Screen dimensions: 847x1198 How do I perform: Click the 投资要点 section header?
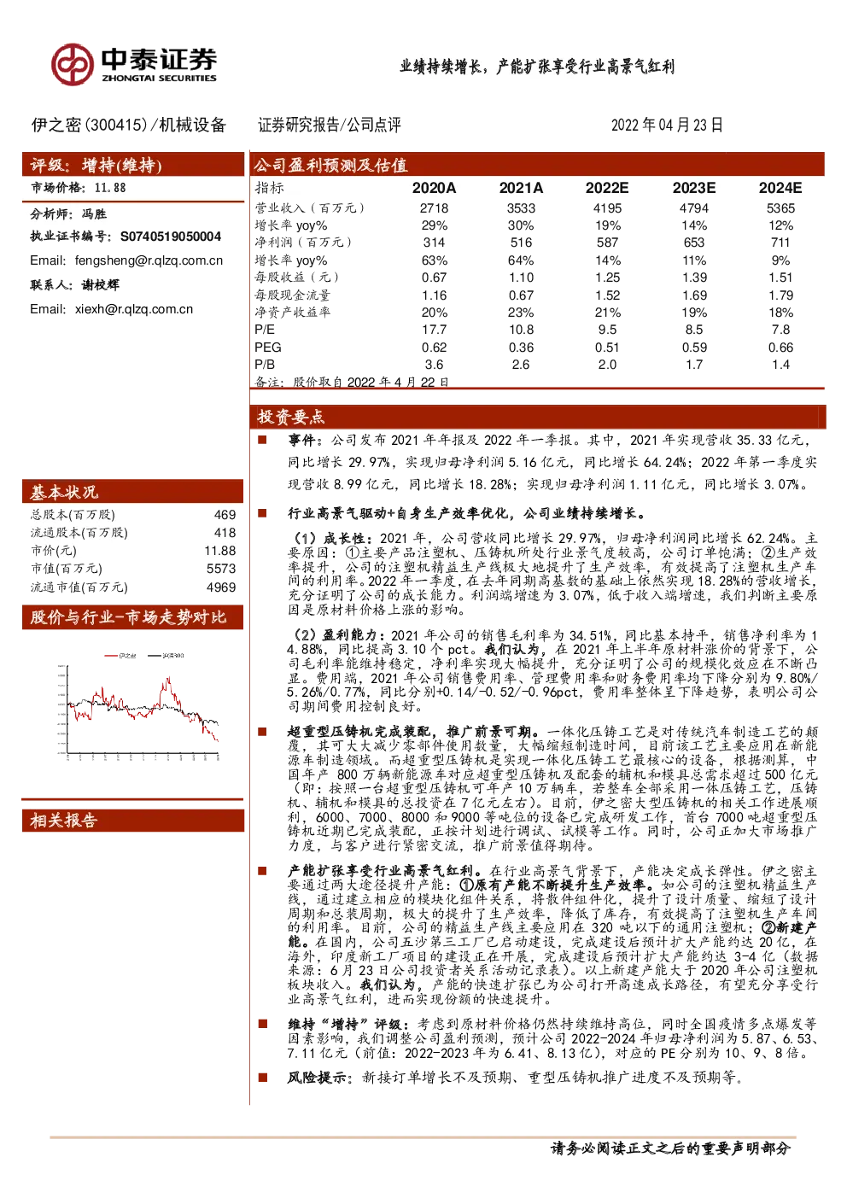tap(290, 417)
